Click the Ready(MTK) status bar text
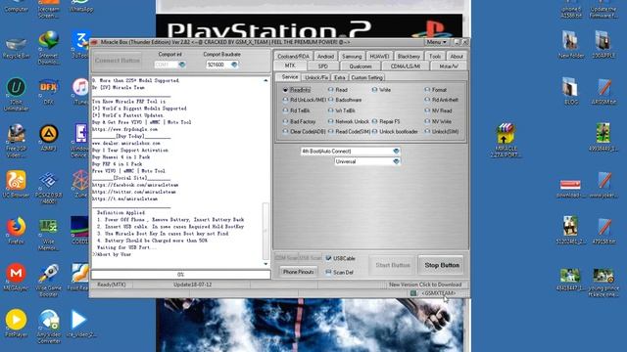 point(112,285)
